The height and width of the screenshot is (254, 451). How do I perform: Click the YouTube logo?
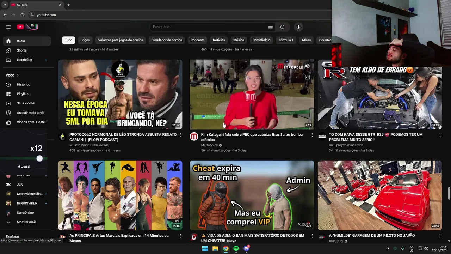27,27
